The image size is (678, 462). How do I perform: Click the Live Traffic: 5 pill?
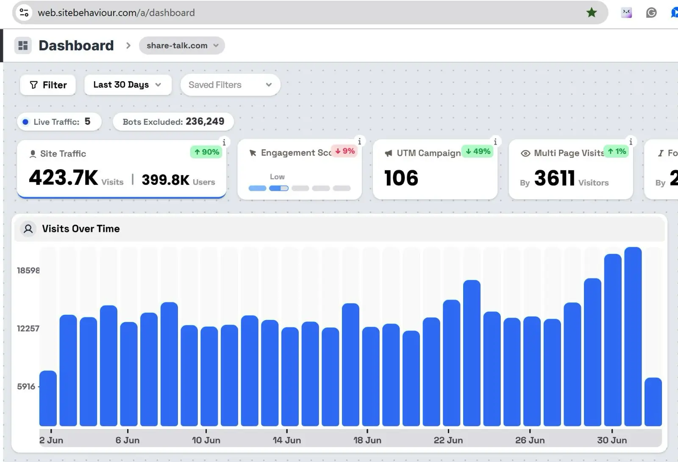[x=59, y=122]
